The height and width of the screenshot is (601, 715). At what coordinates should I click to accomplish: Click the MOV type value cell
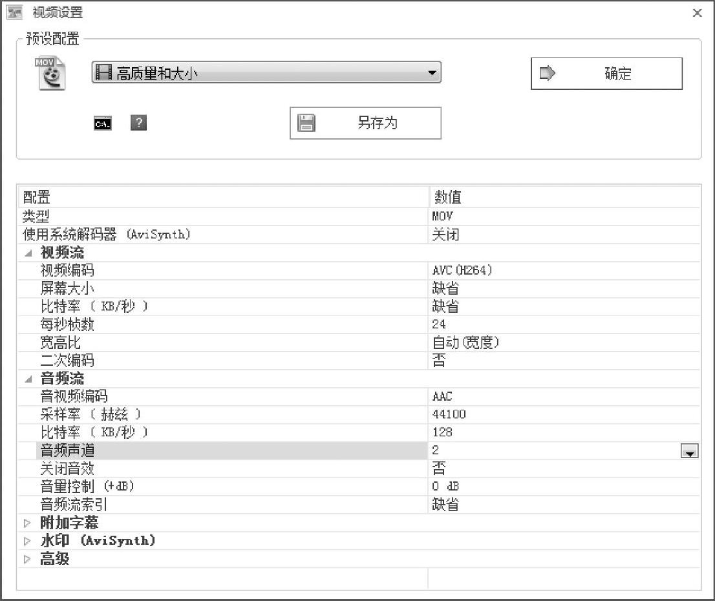pyautogui.click(x=564, y=216)
